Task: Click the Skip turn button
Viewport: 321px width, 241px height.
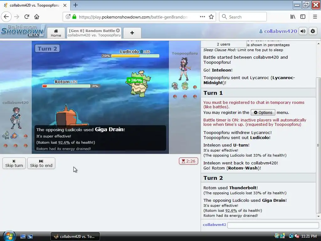Action: tap(14, 163)
